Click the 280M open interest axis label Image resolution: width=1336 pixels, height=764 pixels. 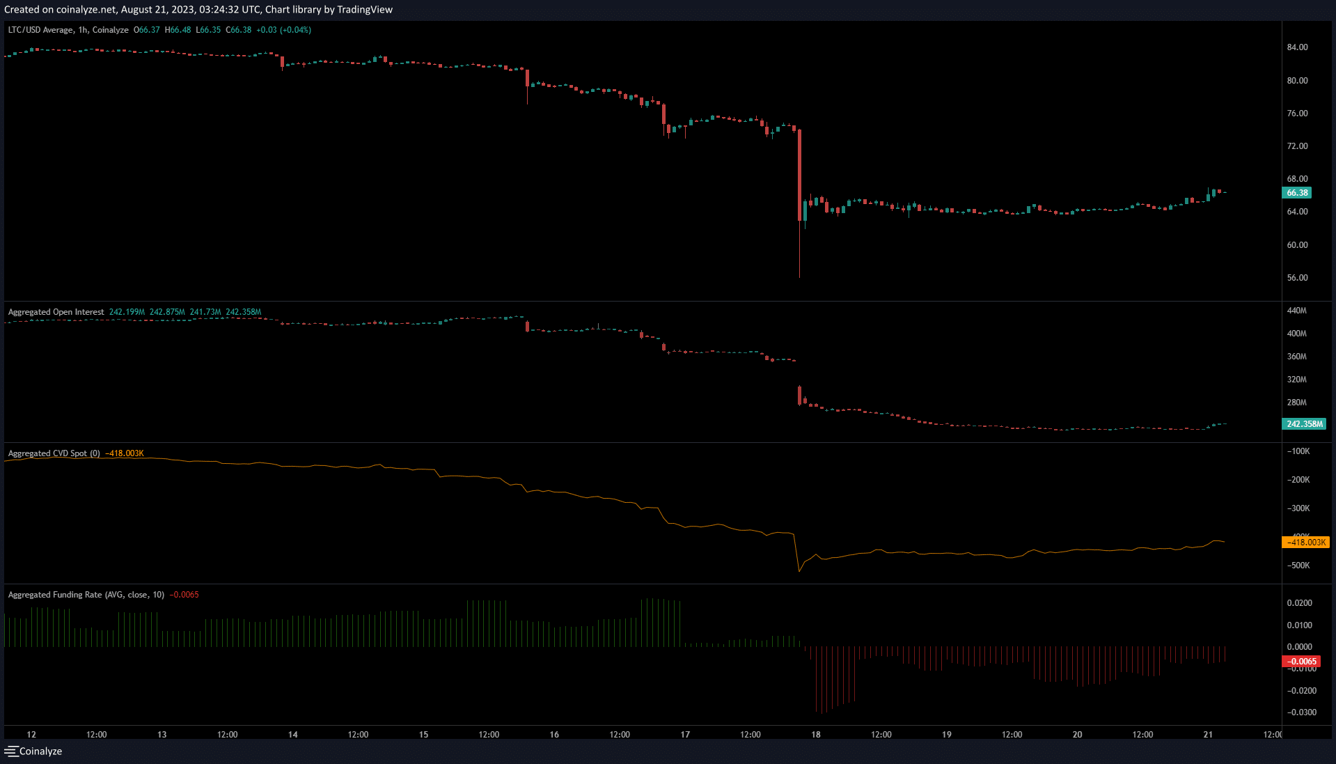pos(1296,403)
